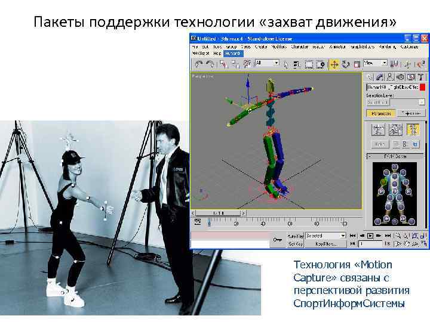This screenshot has height=322, width=430.
Task: Select the Trajectories button
Action: (x=411, y=113)
